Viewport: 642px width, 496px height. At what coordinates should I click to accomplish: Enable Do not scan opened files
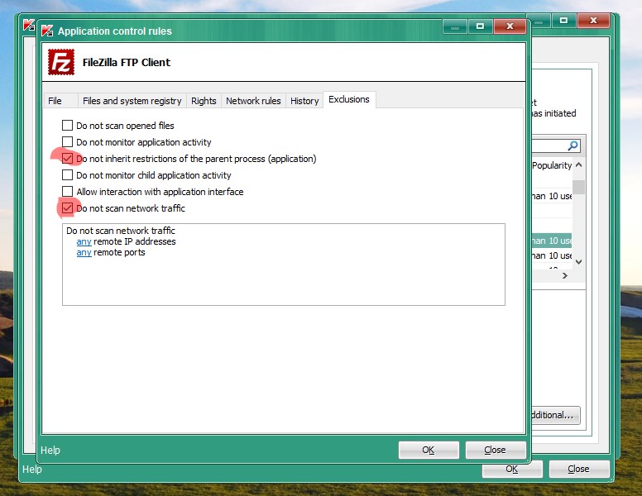point(67,125)
